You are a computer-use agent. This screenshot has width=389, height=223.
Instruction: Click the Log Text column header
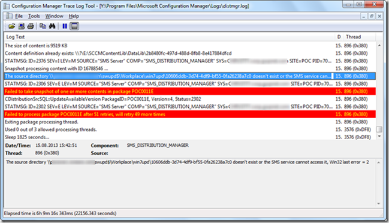tap(170, 37)
